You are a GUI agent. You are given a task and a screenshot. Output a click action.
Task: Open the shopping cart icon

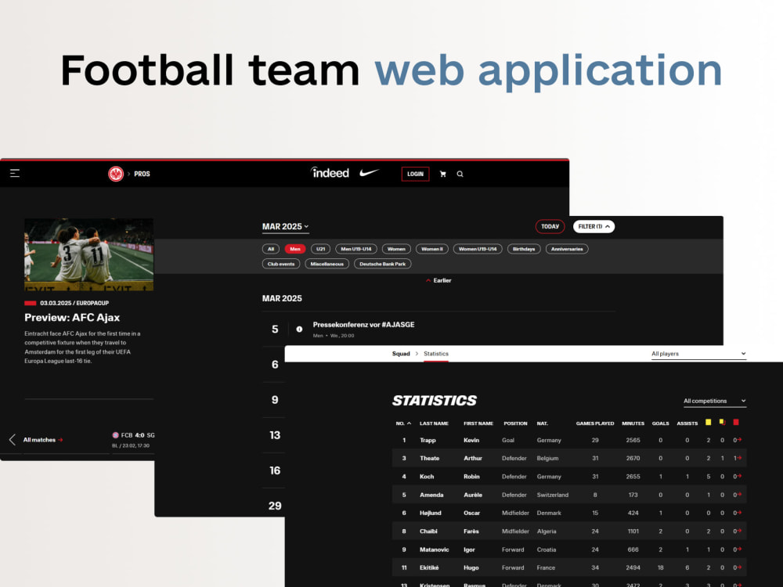coord(442,174)
